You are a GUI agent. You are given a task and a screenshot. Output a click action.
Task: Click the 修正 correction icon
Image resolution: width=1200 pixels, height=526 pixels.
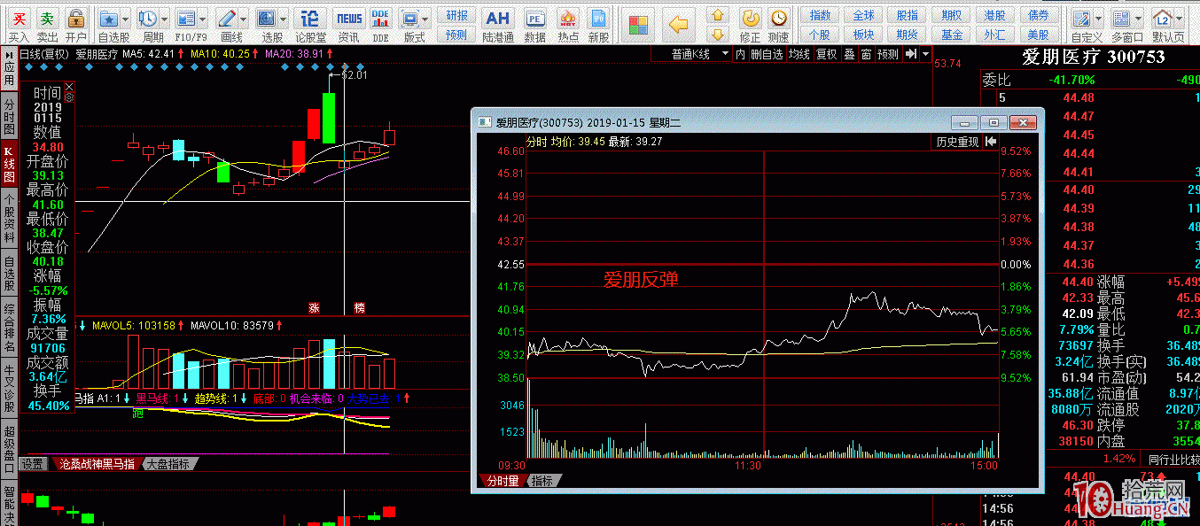pos(750,19)
